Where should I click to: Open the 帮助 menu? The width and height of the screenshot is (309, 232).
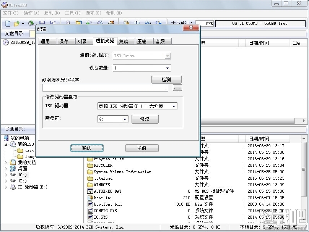pyautogui.click(x=114, y=13)
